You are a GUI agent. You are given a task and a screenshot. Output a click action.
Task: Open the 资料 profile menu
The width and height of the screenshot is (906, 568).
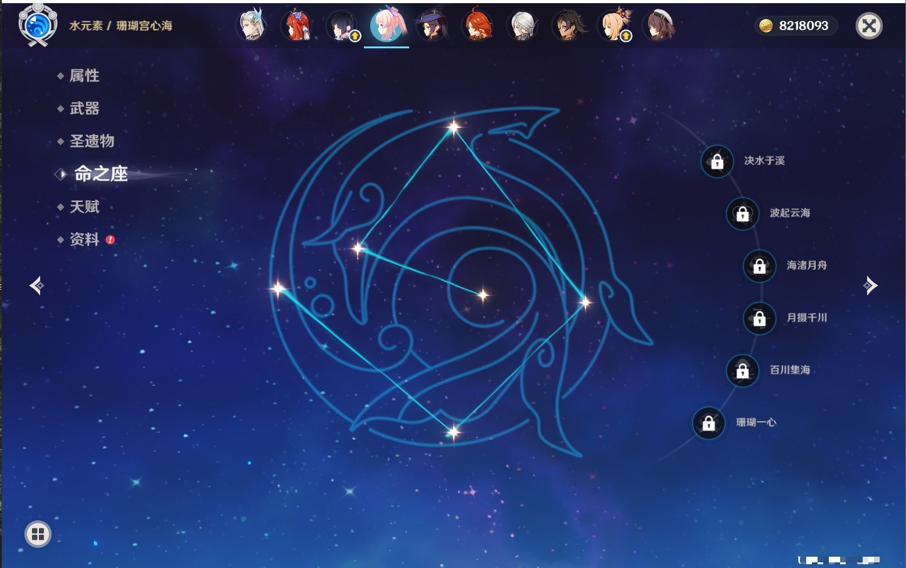(84, 239)
